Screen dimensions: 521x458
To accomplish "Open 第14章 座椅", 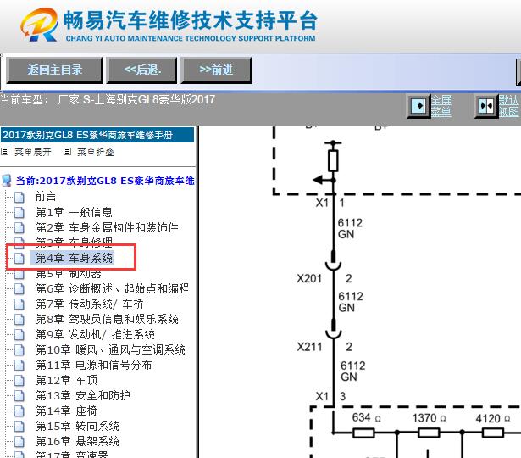I will pyautogui.click(x=66, y=411).
